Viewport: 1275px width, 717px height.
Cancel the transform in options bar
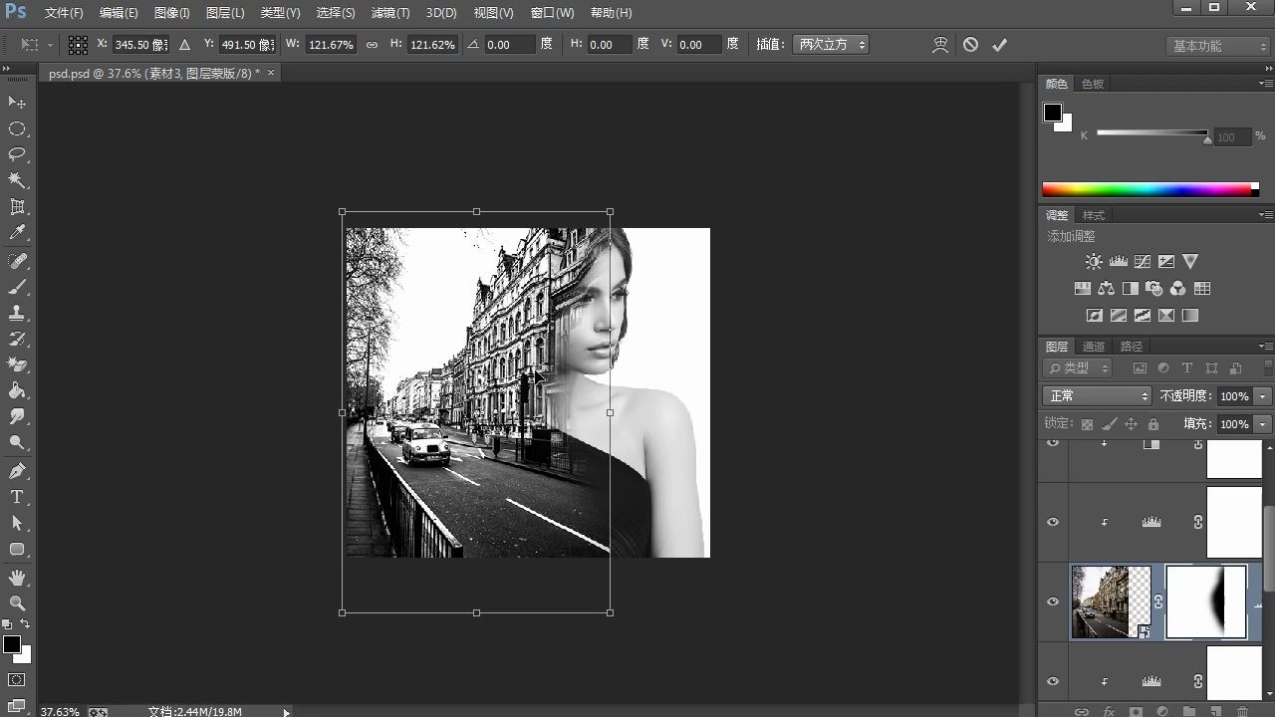pos(970,45)
